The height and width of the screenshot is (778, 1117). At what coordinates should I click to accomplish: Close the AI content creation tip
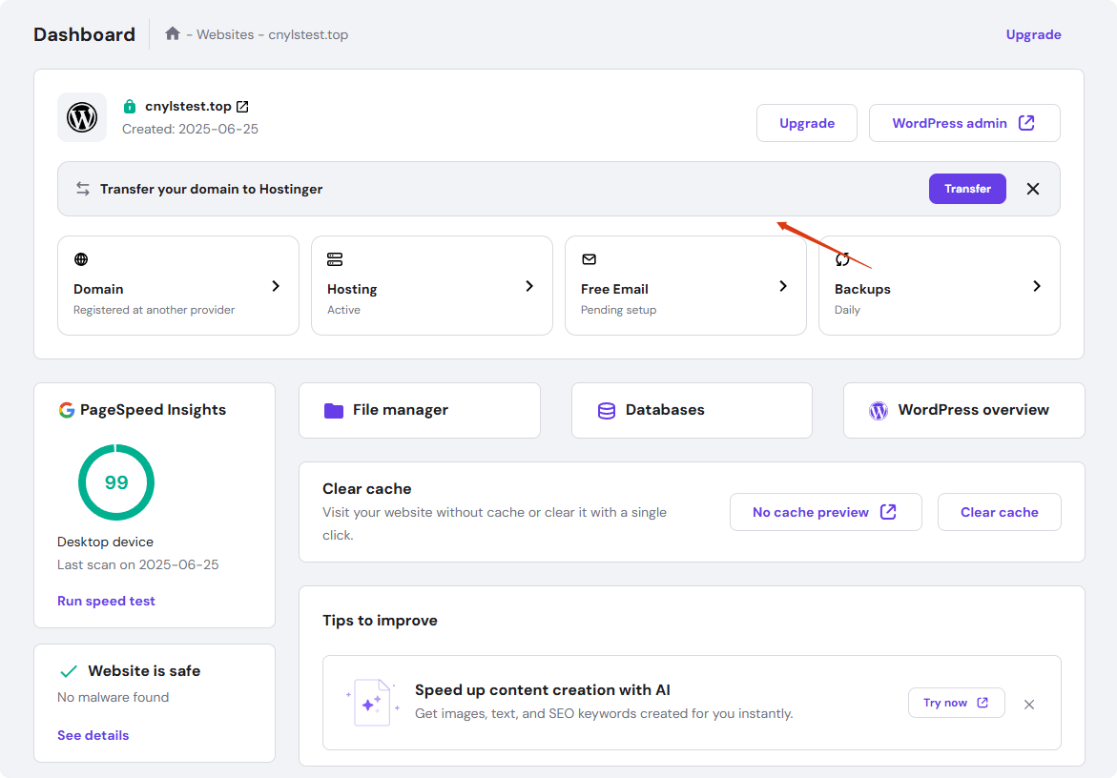pos(1029,705)
